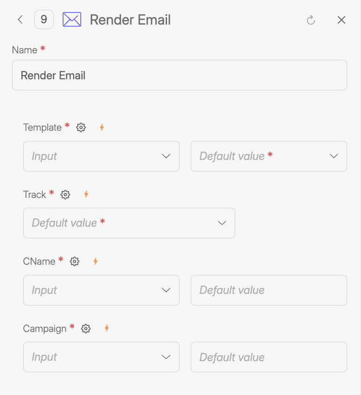Open the Campaign settings gear
Viewport: 361px width, 395px height.
pyautogui.click(x=86, y=328)
